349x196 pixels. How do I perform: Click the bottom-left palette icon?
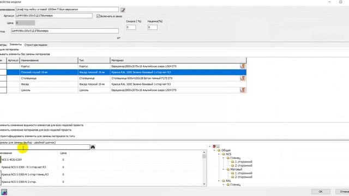tap(4, 192)
